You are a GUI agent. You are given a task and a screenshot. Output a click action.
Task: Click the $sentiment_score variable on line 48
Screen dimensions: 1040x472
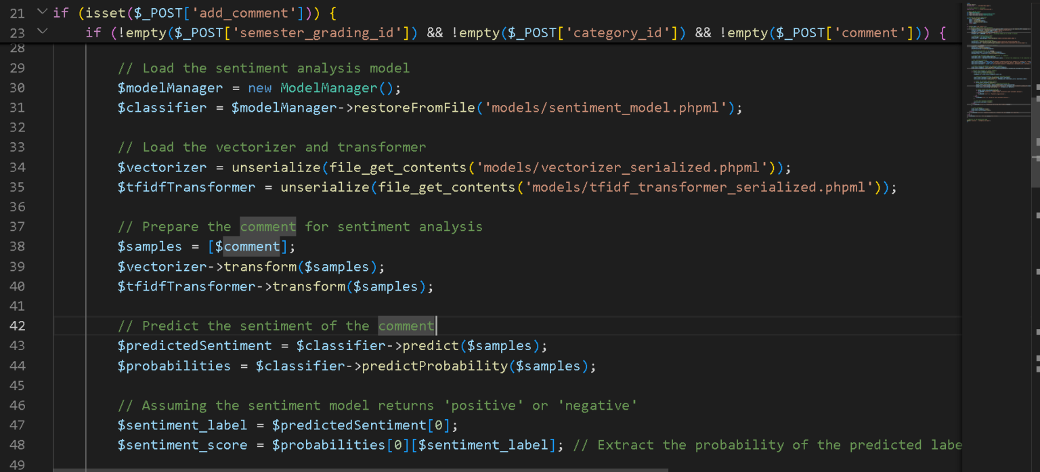(182, 445)
